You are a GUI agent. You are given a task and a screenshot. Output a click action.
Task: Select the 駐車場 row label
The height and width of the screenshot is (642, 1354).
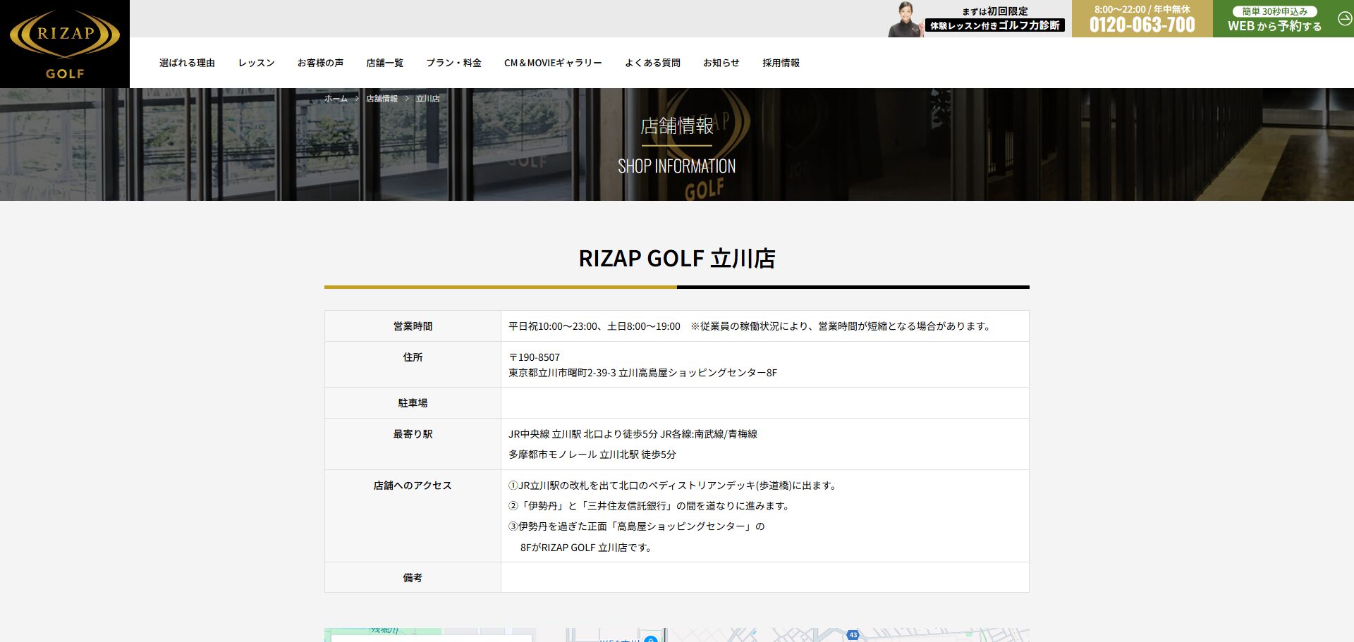[413, 403]
